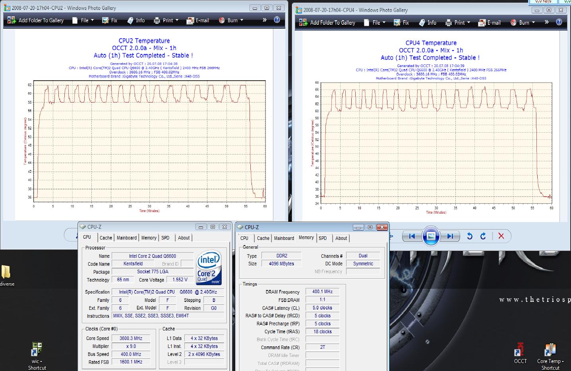Click the DRAM Frequency 400.1 MHz value
This screenshot has width=571, height=371.
(322, 292)
